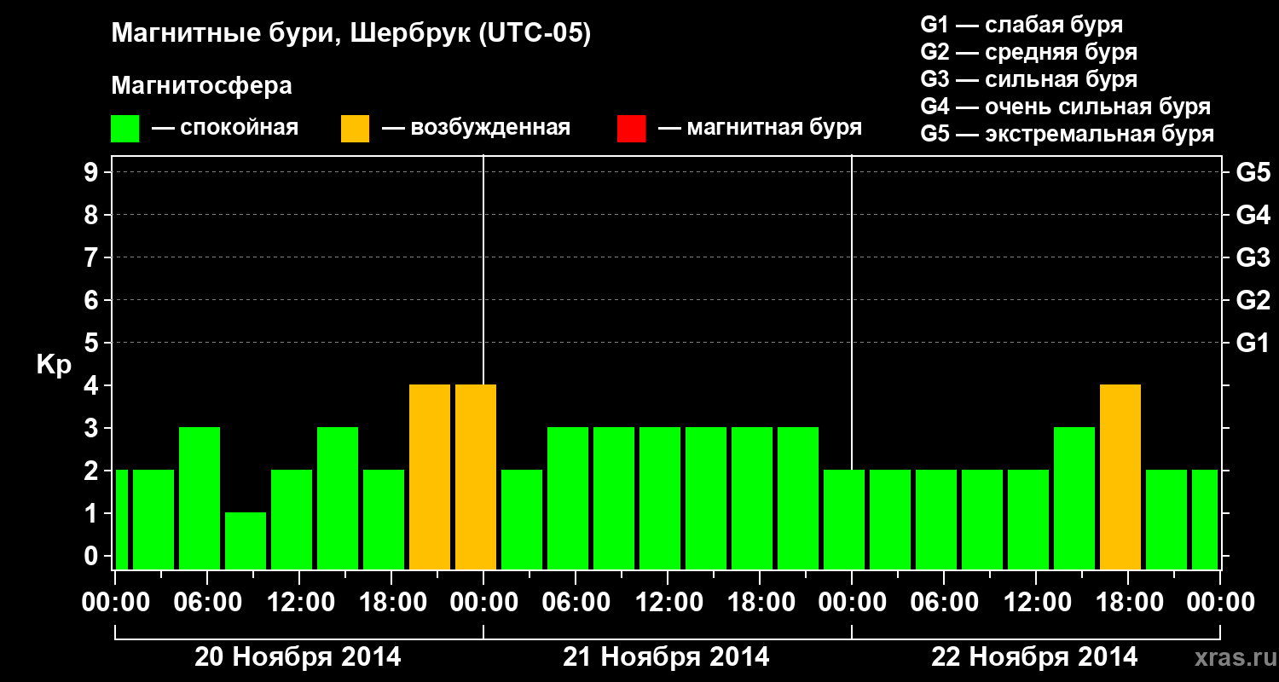Click the G5 scale label on right axis
Screen dimensions: 1279x682
pyautogui.click(x=1253, y=173)
